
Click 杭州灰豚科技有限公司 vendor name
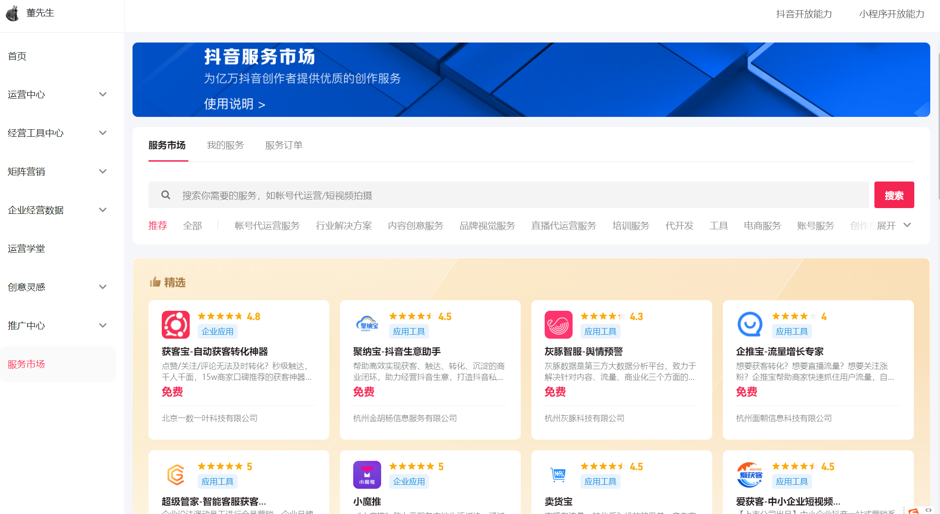pos(585,418)
